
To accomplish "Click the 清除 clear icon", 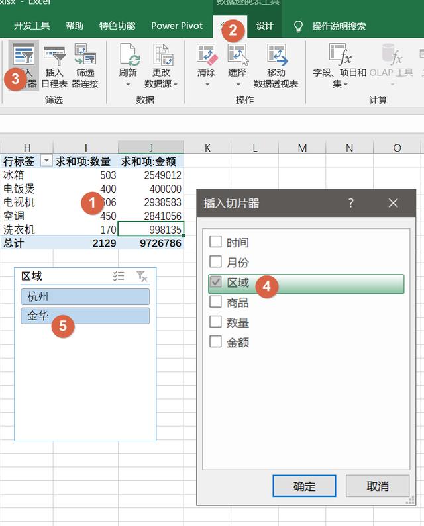I will pos(207,54).
